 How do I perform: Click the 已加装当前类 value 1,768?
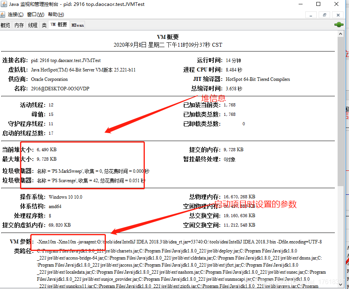[229, 105]
